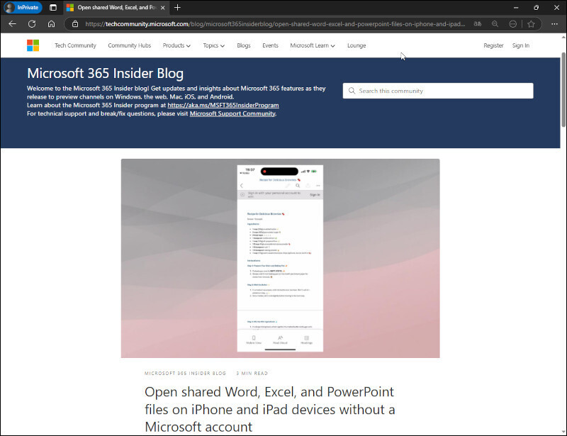Screen dimensions: 567x436
Task: Expand the Topics dropdown
Action: pos(214,45)
